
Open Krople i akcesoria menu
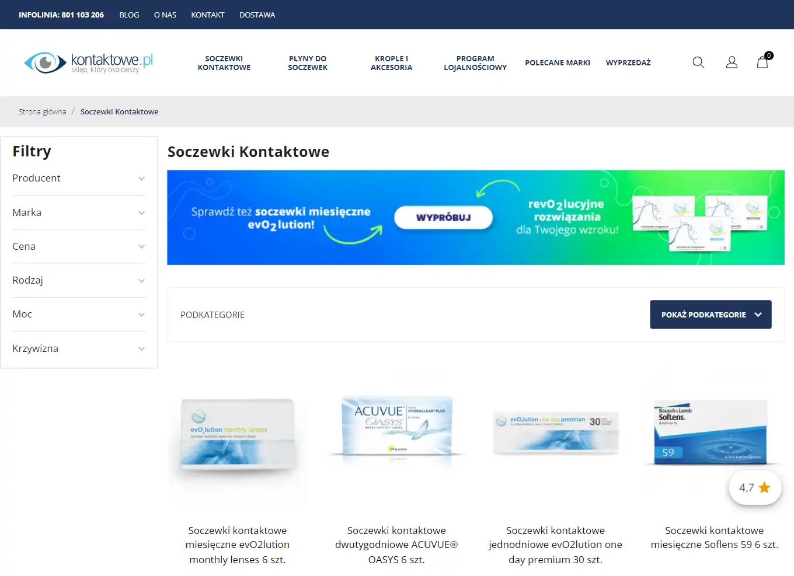coord(391,63)
